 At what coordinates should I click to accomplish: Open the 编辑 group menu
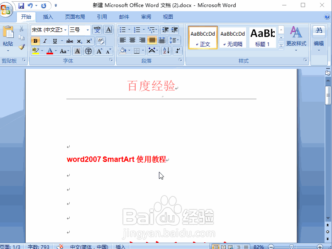319,39
